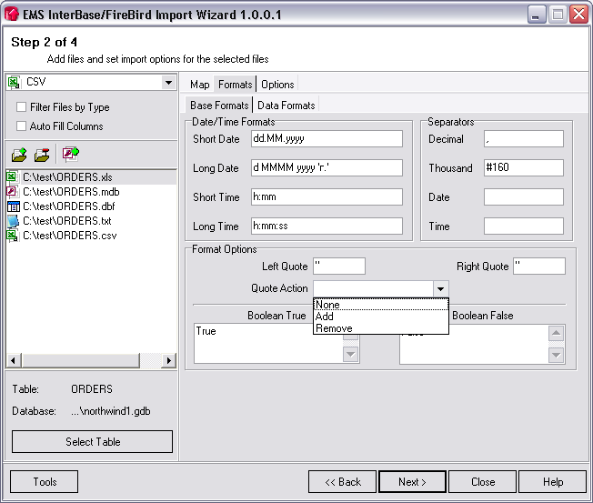Click the file list horizontal scrollbar thumb
The height and width of the screenshot is (503, 593).
click(80, 360)
